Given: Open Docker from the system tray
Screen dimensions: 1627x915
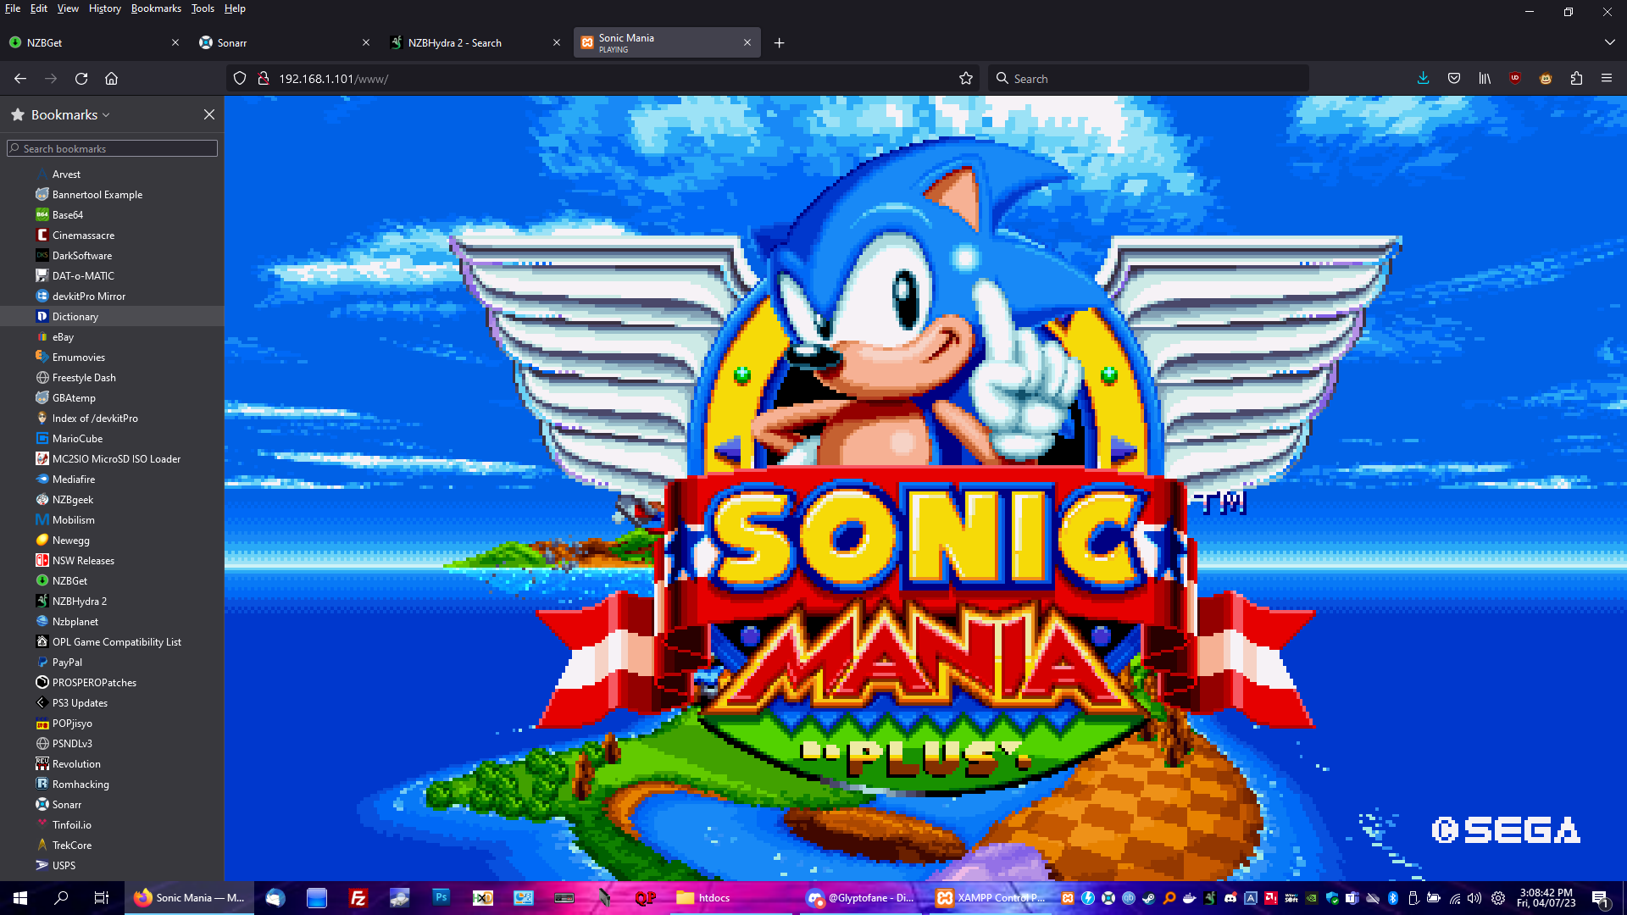Looking at the screenshot, I should coord(1190,898).
